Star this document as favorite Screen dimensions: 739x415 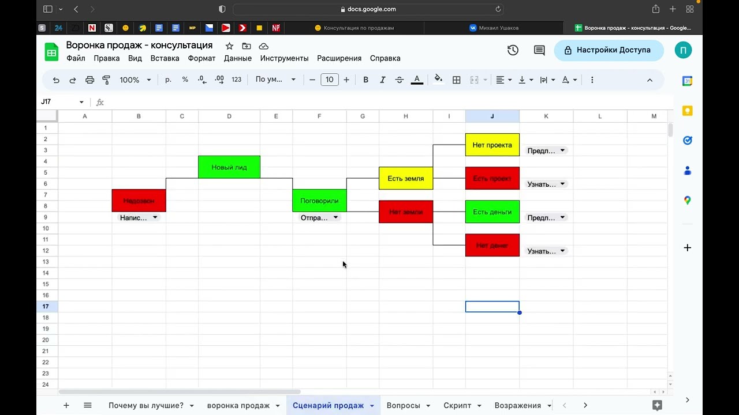coord(229,46)
